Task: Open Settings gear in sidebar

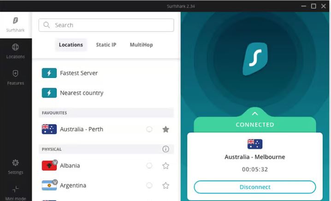Action: coord(15,163)
